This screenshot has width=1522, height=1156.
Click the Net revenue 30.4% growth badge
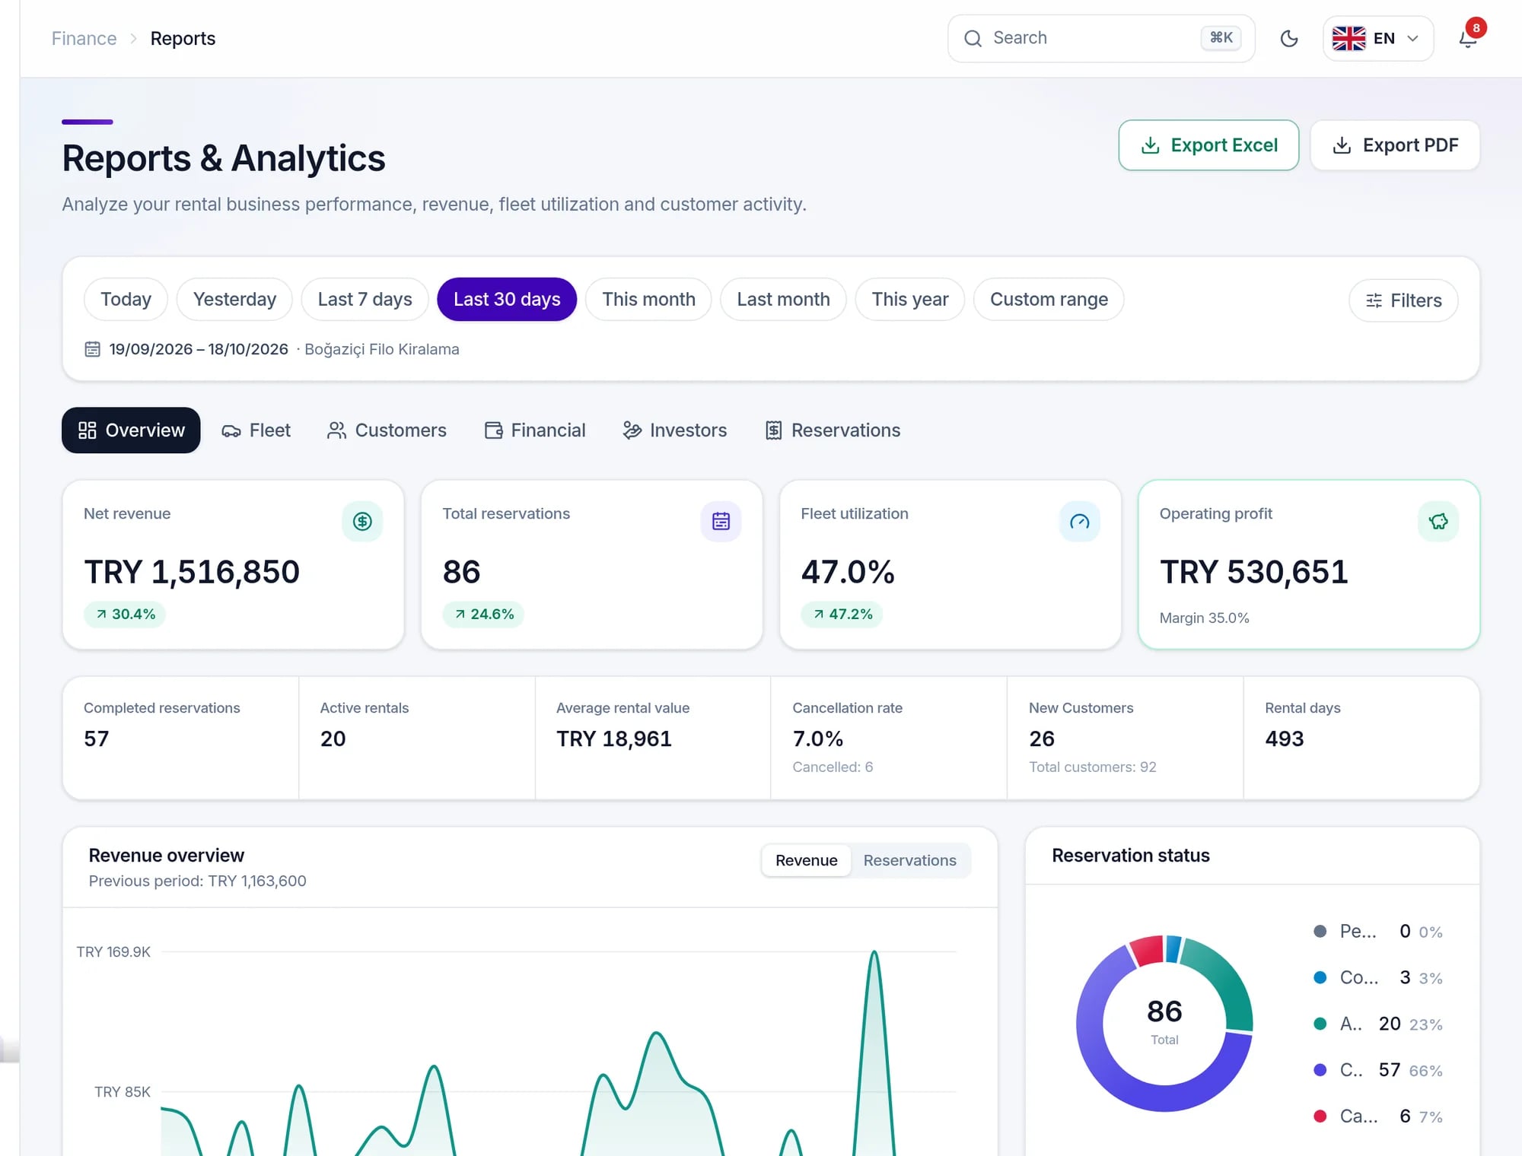(x=126, y=614)
